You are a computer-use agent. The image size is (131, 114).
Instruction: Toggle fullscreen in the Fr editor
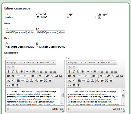coord(46,81)
